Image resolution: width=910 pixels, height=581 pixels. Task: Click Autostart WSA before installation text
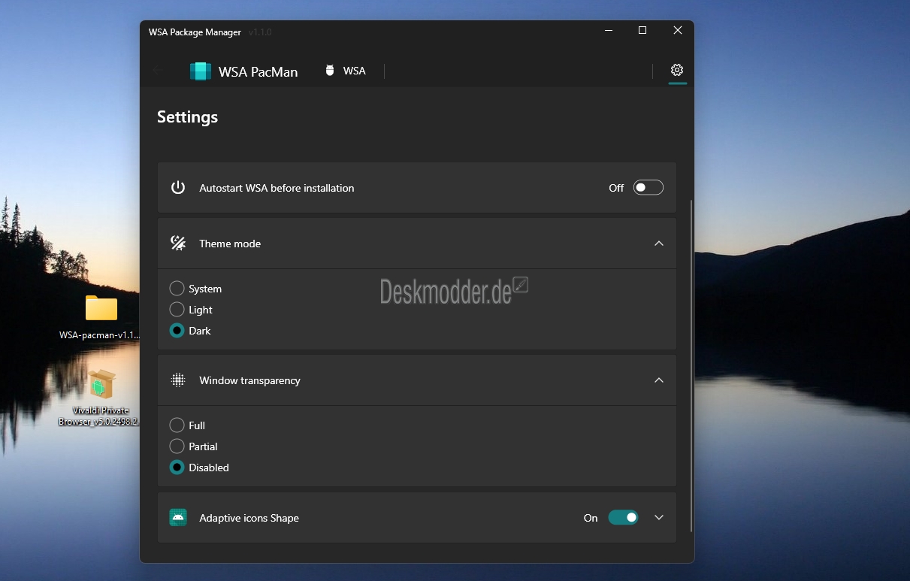277,188
